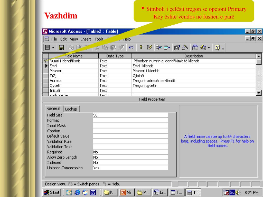Switch to 'K...' folder taskbar button
263x197 pixels.
tap(110, 192)
